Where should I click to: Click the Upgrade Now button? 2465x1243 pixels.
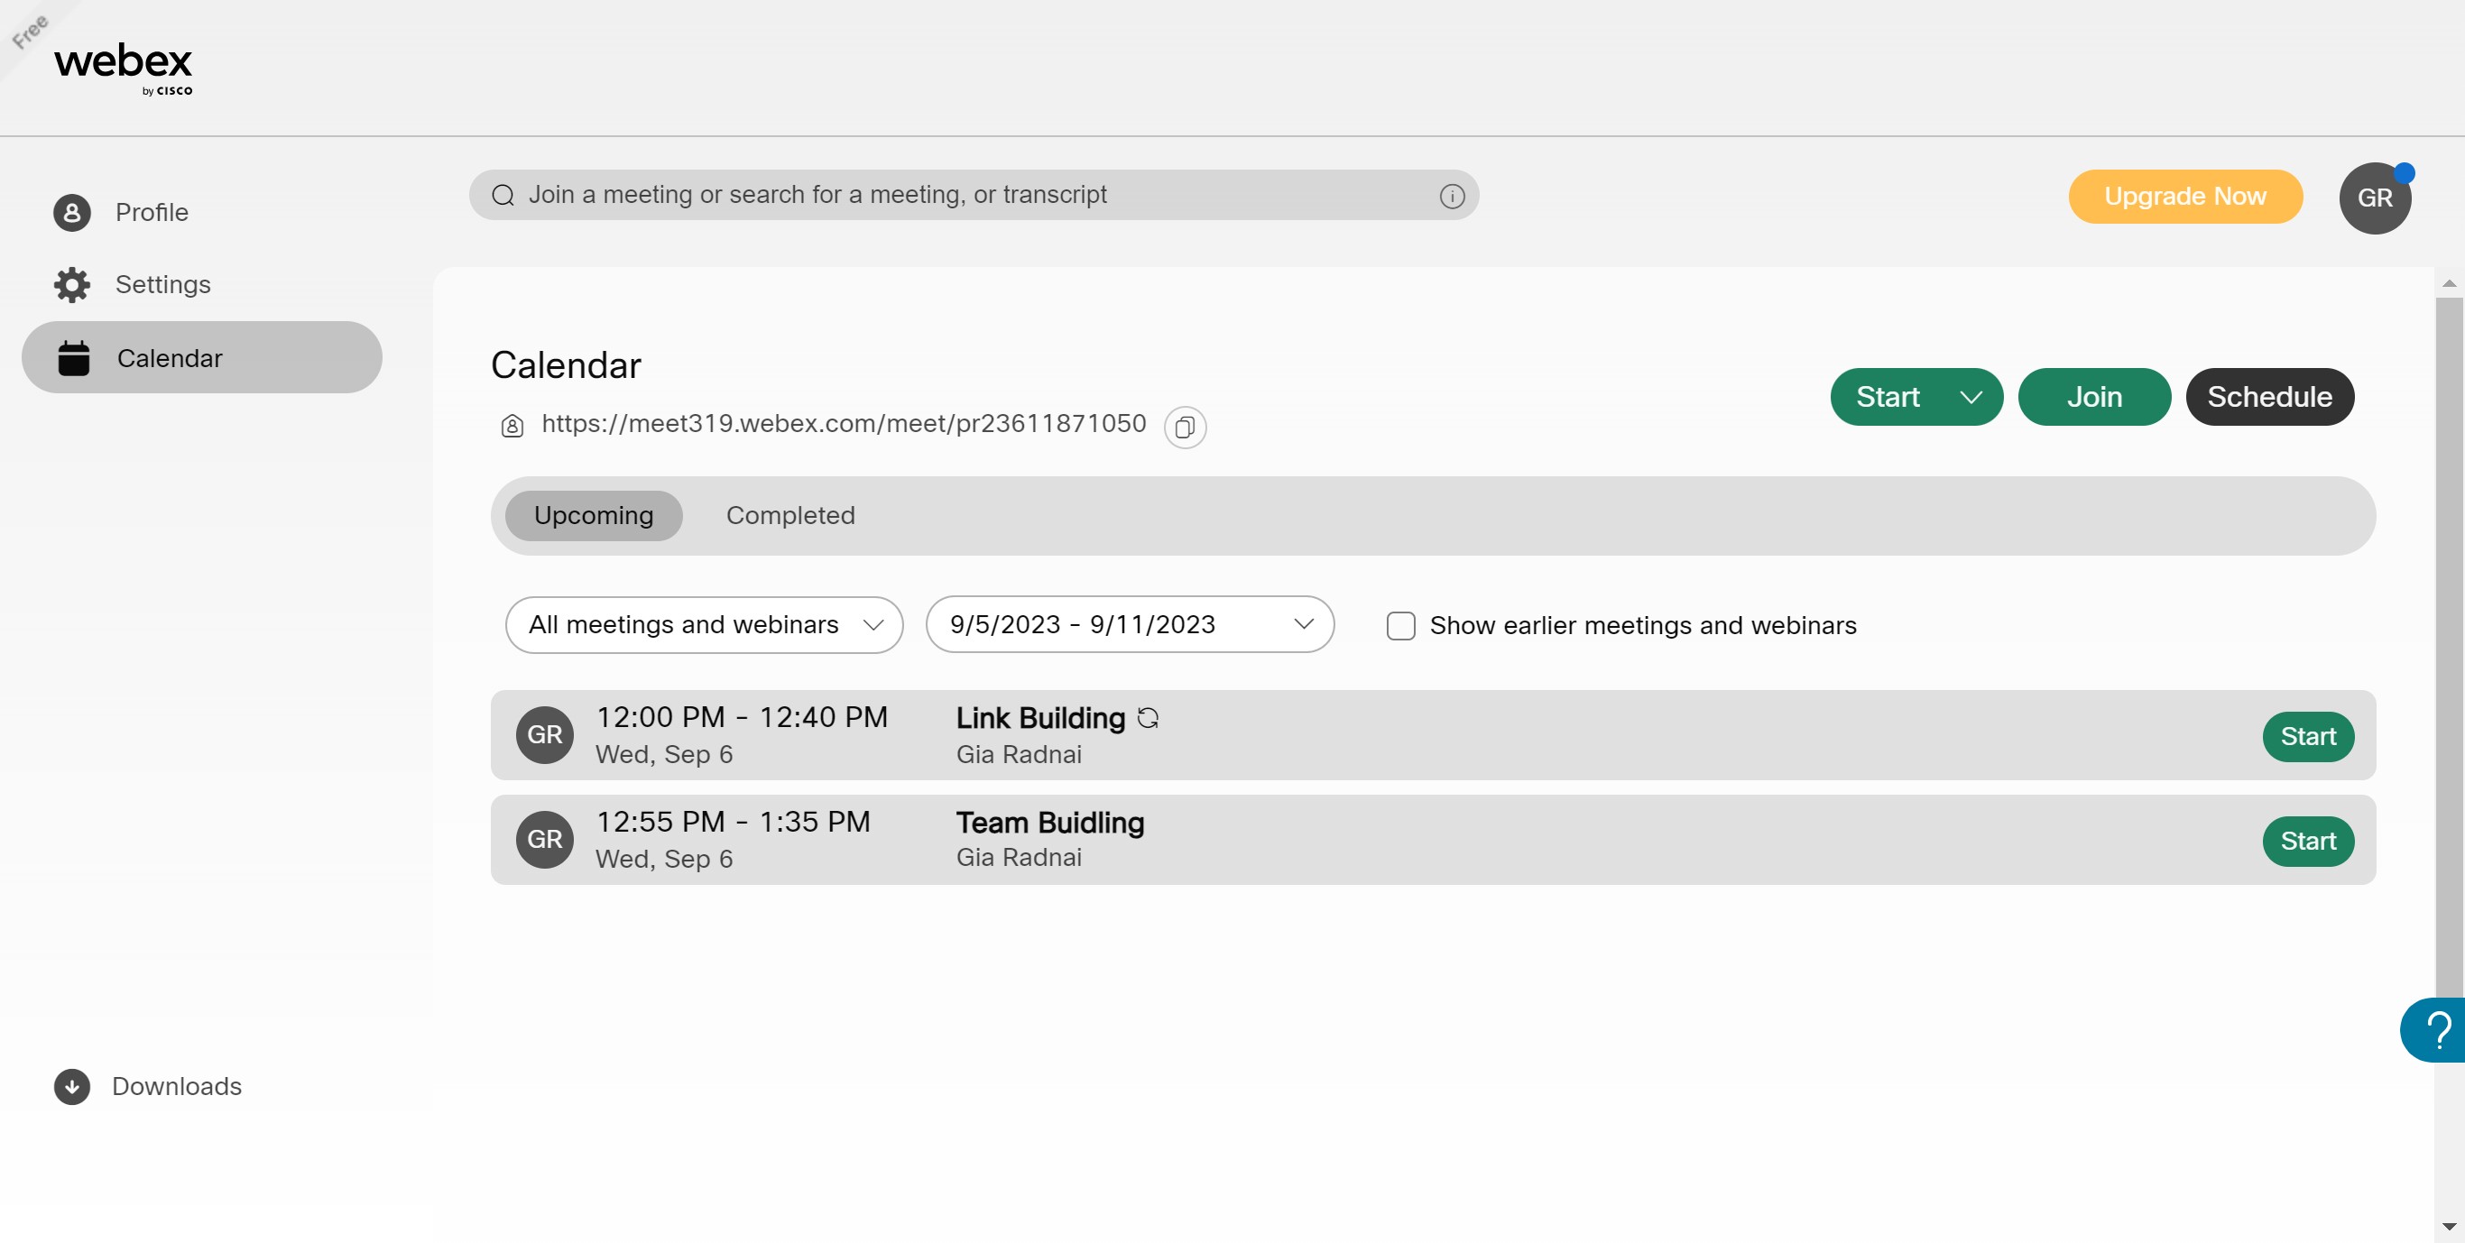2184,196
